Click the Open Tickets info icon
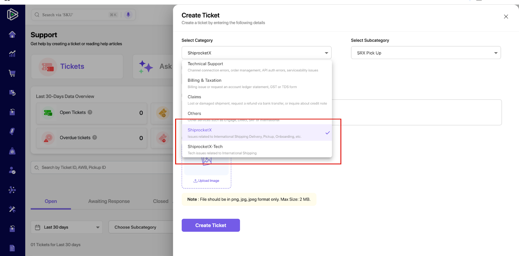Screen dimensions: 519x256 [x=90, y=112]
